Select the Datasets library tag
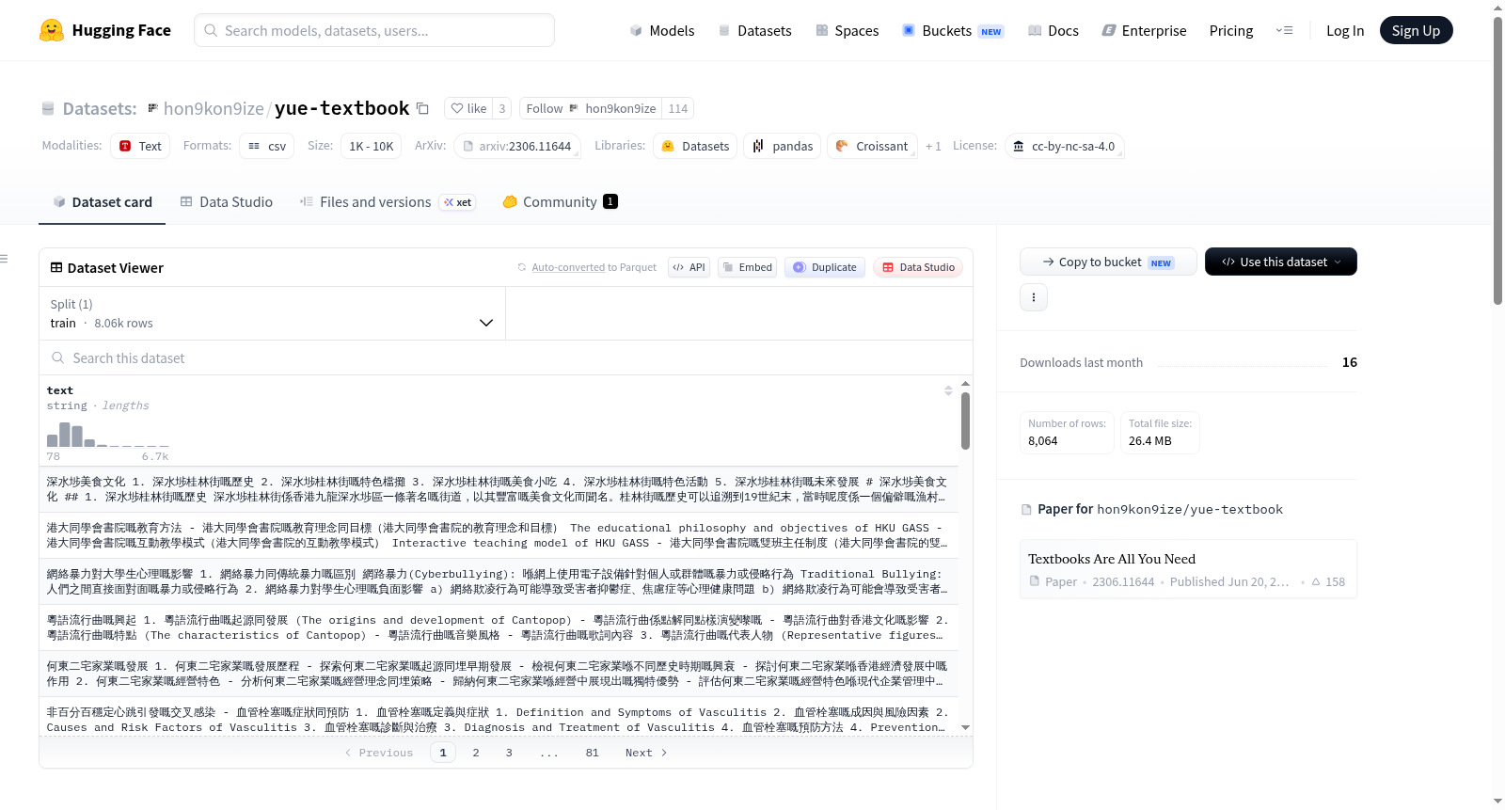 click(695, 146)
